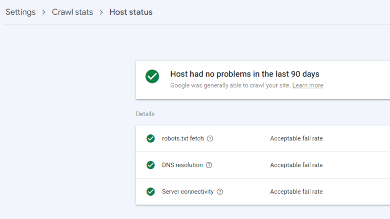The image size is (390, 219).
Task: Click the 'Host had no problems' headline
Action: click(245, 74)
